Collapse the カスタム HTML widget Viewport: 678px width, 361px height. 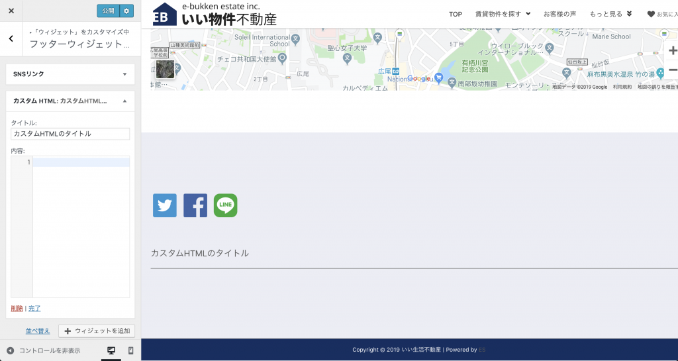[124, 101]
